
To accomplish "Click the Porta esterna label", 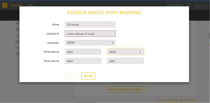I will coord(51,52).
